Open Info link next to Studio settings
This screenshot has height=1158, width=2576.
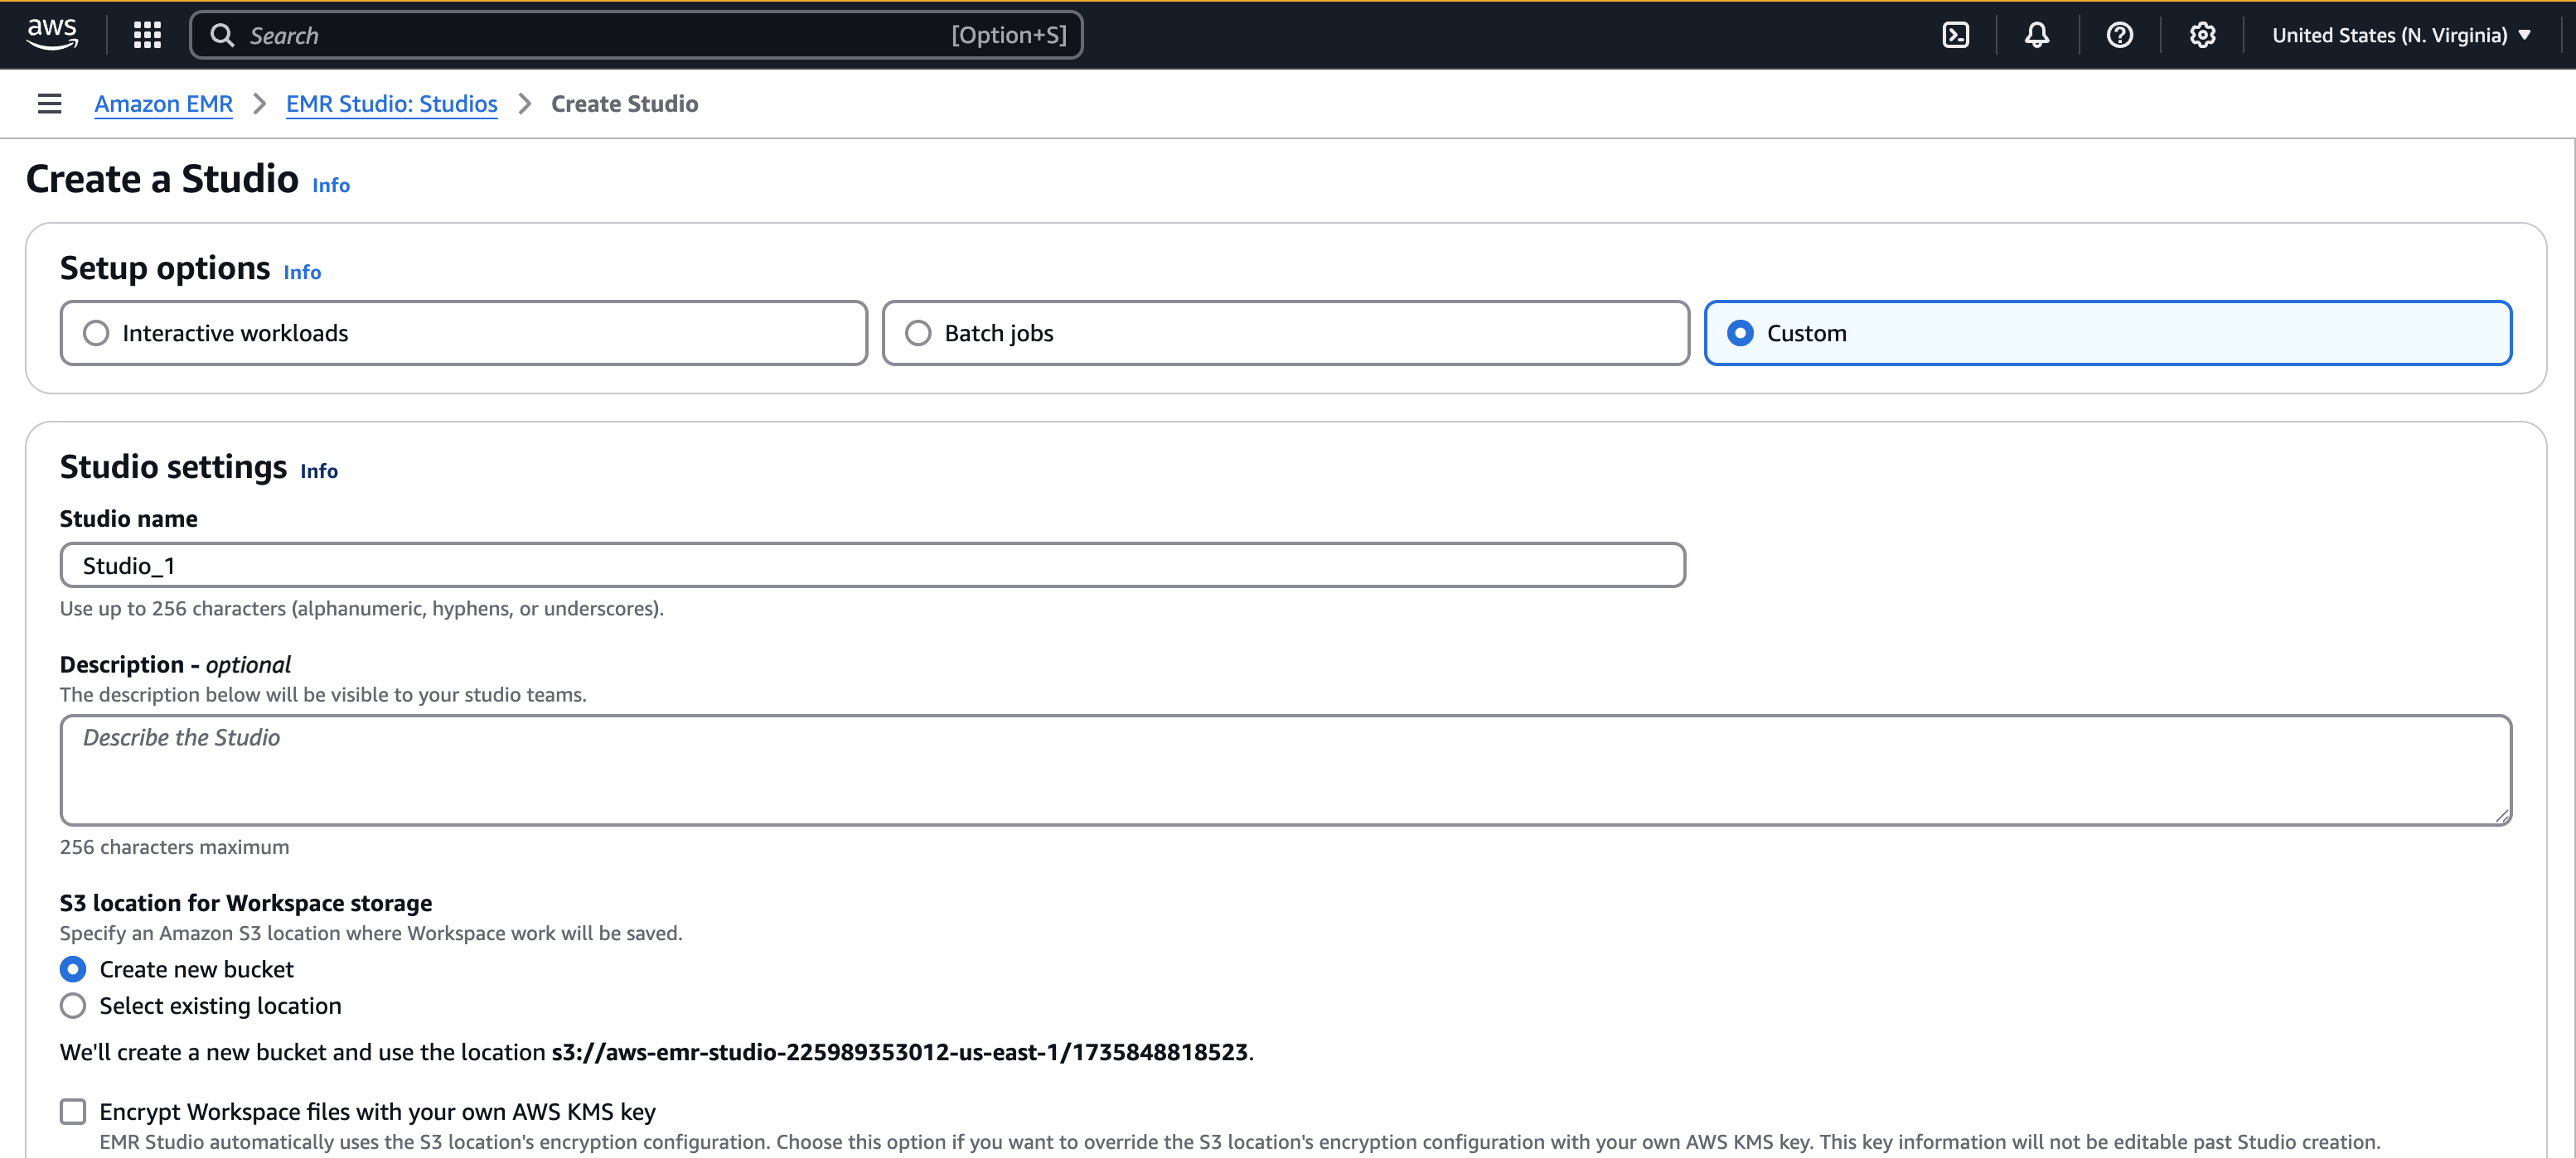(319, 470)
